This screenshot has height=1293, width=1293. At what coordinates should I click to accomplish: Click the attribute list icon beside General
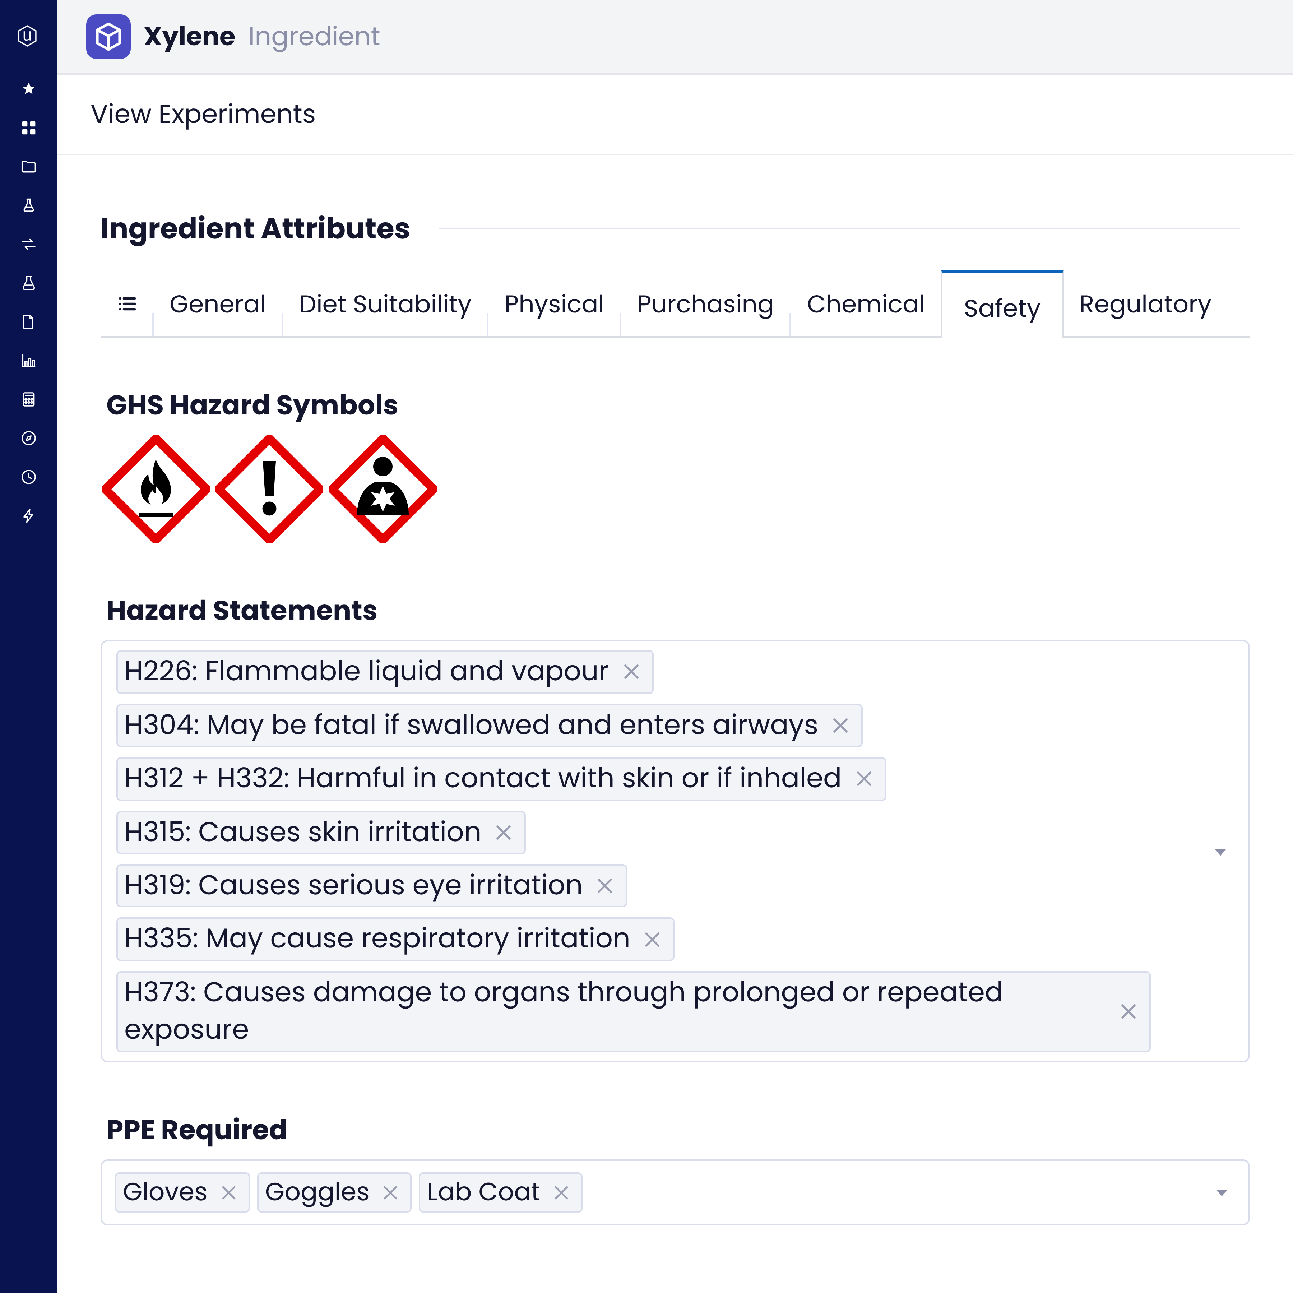pos(127,304)
